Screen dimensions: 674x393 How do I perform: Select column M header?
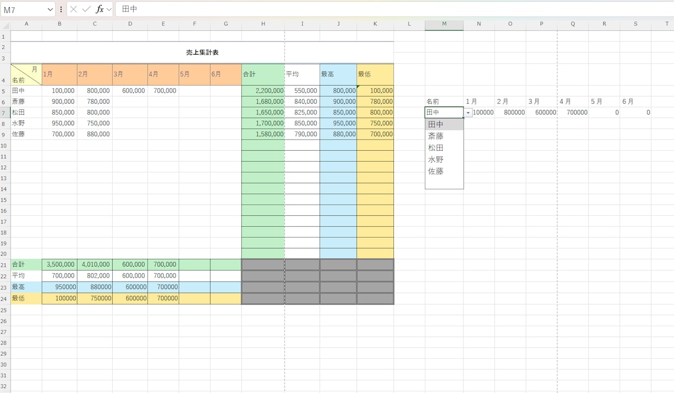coord(444,24)
